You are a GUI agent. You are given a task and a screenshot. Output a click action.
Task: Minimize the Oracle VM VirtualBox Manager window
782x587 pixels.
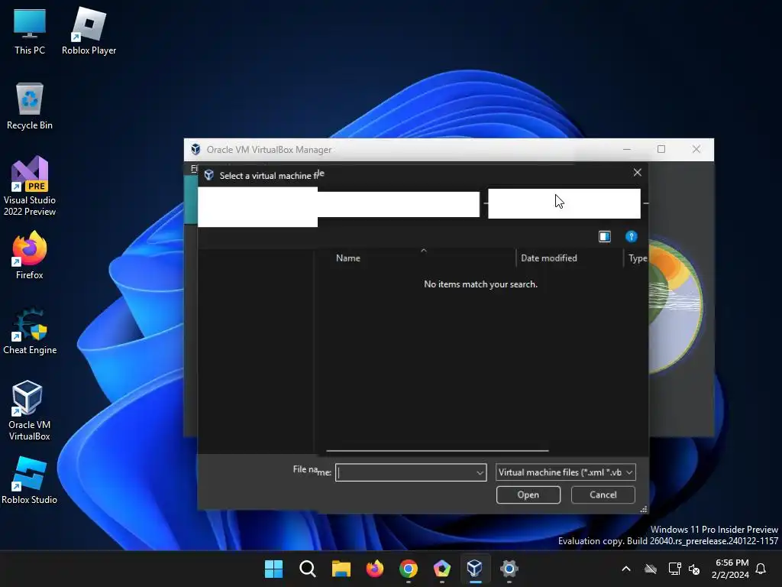(x=627, y=149)
